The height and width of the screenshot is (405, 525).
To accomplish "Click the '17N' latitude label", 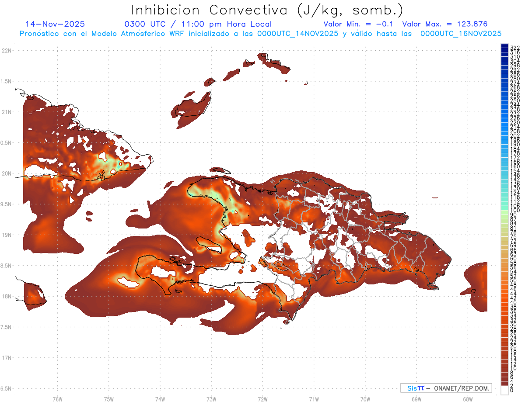I will [7, 358].
